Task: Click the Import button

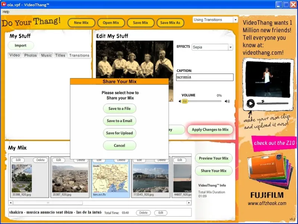Action: tap(21, 45)
